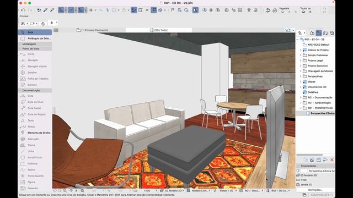Collapse the Ponto de Vista section
This screenshot has width=353, height=198.
35,48
